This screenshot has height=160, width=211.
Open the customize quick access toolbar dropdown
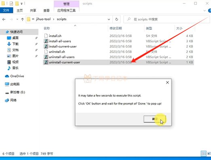click(x=21, y=4)
